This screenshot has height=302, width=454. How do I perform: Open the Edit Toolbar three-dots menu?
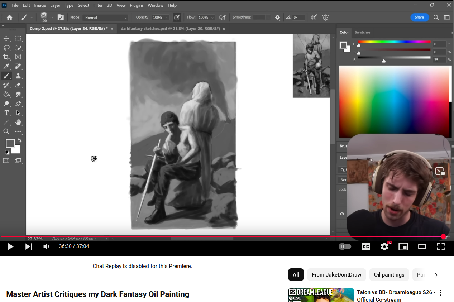(x=18, y=131)
